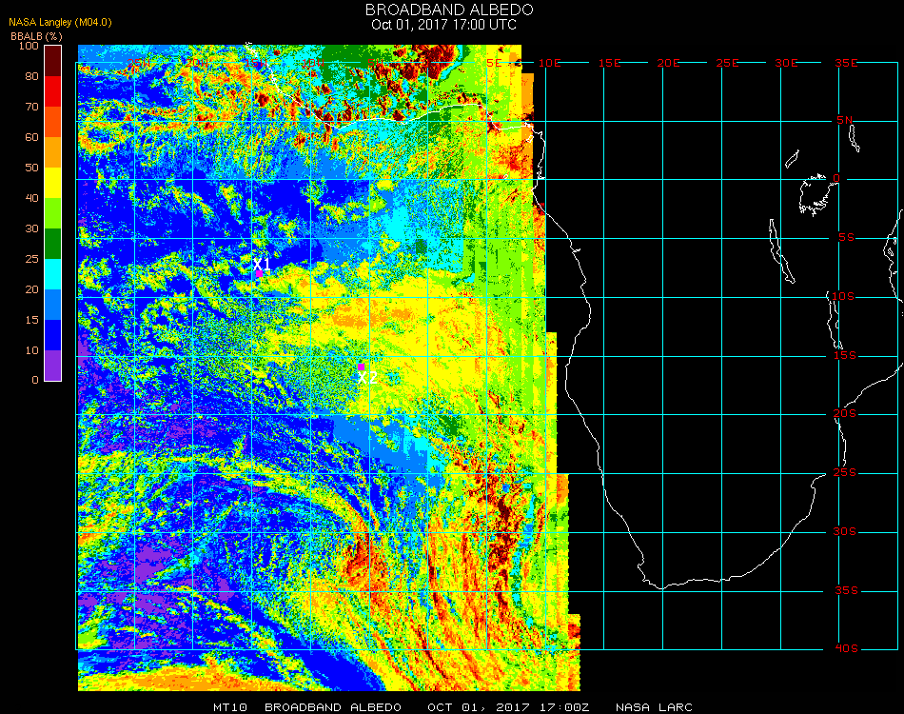
Task: Click the legend value 80
Action: click(31, 76)
